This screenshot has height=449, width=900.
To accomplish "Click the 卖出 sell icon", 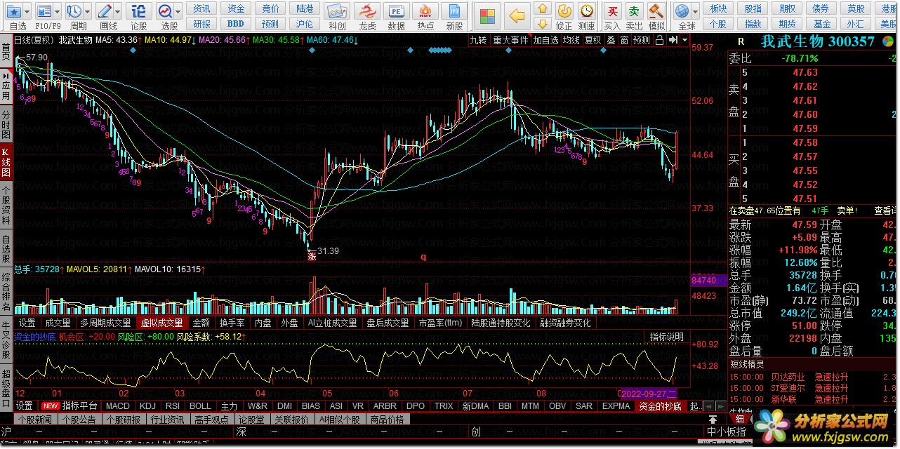I will tap(635, 11).
